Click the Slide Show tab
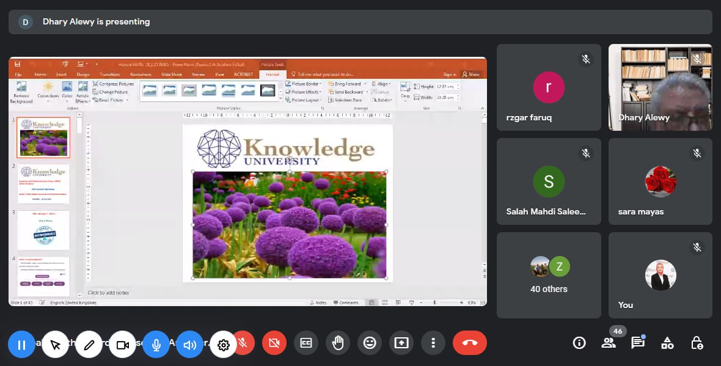 pos(172,75)
